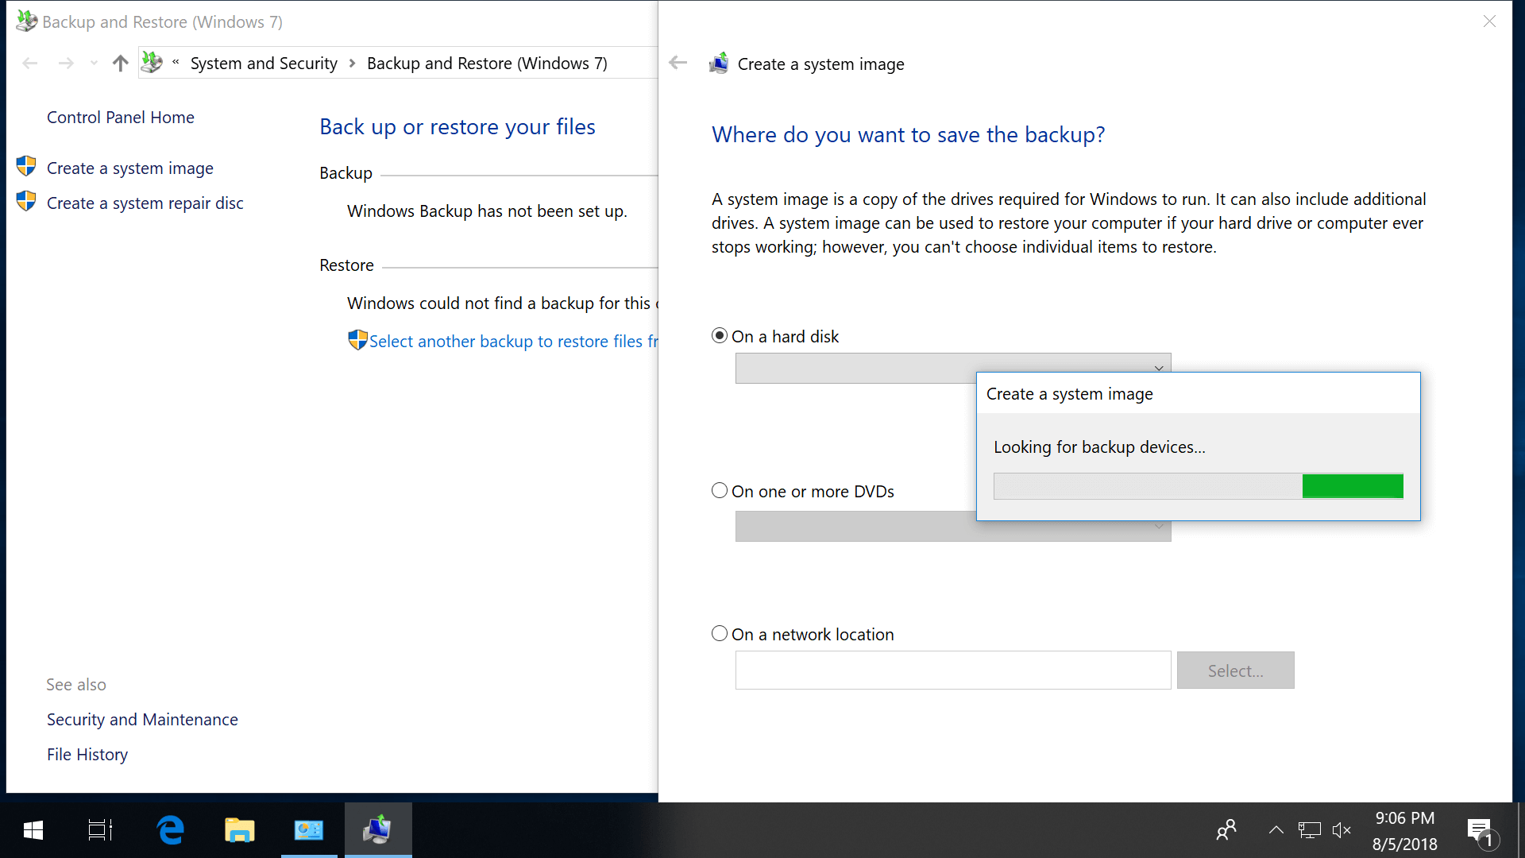Click the Looking for backup devices progress bar

coord(1199,486)
